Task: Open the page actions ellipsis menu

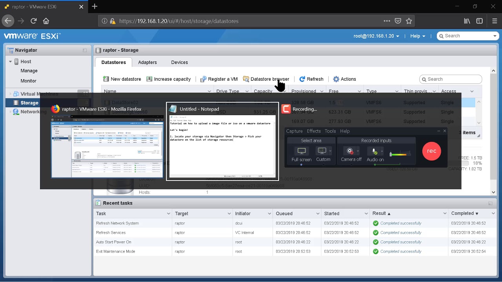Action: pos(387,21)
